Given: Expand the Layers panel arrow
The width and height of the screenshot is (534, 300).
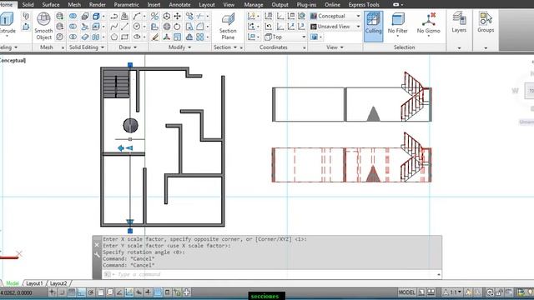Looking at the screenshot, I should coord(459,48).
